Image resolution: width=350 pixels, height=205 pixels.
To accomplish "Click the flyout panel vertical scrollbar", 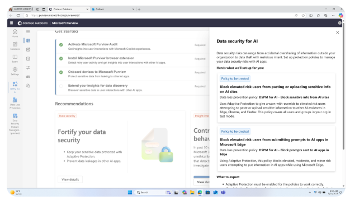I will 343,90.
